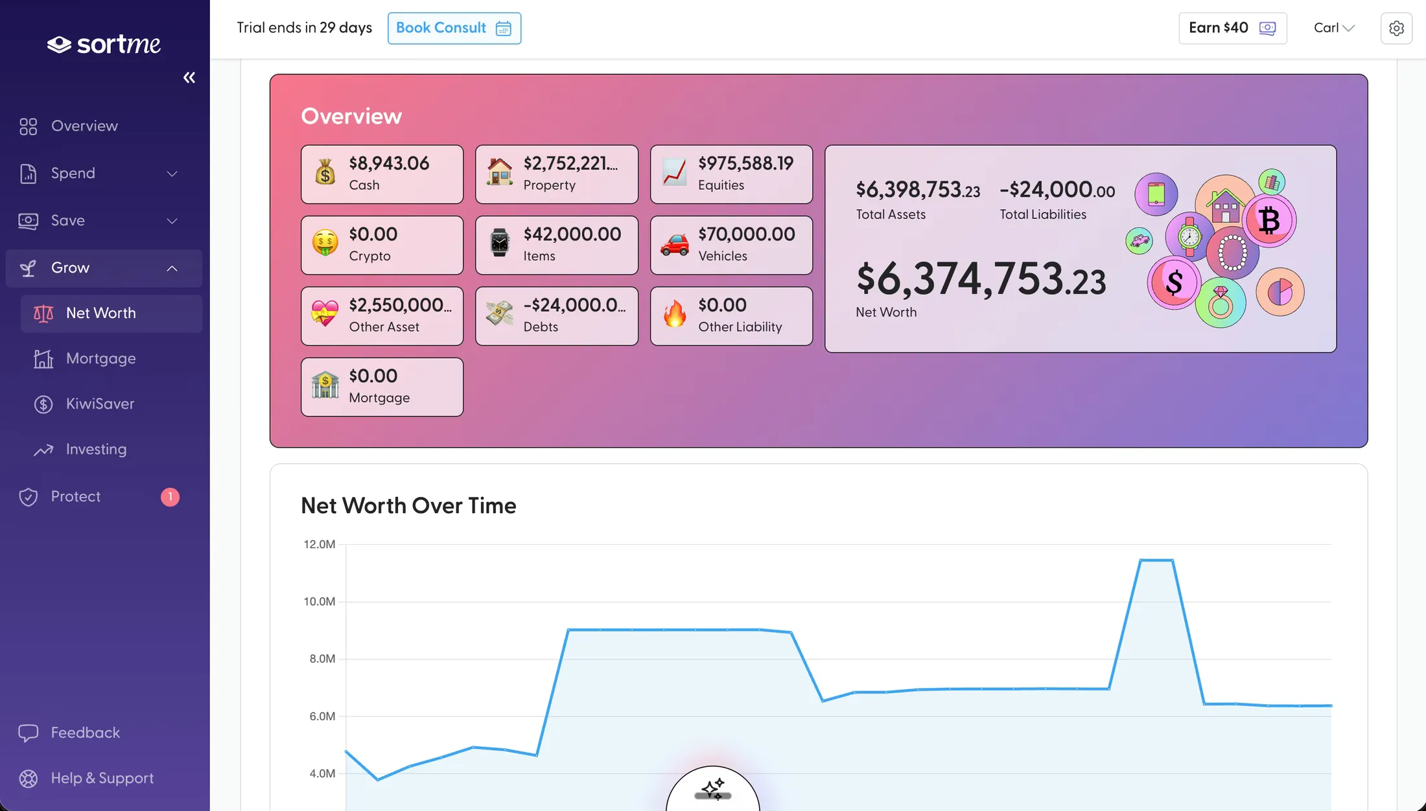Open the Protect sidebar section

pos(104,497)
